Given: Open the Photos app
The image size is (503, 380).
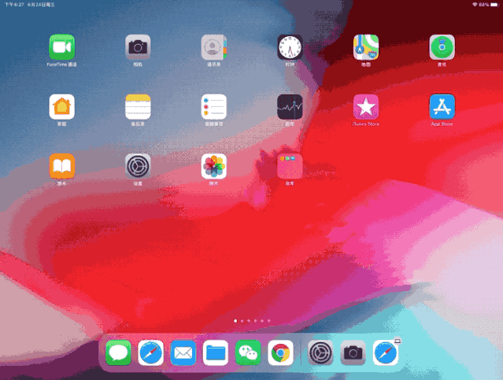Looking at the screenshot, I should (x=214, y=167).
